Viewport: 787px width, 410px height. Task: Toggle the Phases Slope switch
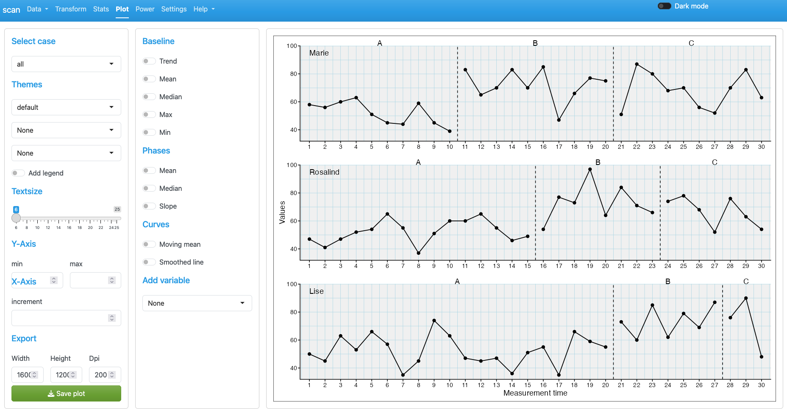(x=149, y=206)
